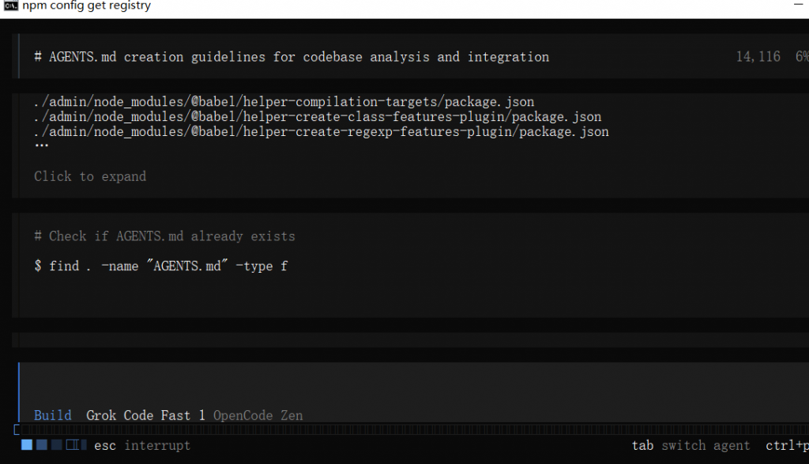Click the helper-create-class-features-plugin package.json path
The width and height of the screenshot is (809, 464).
[318, 117]
